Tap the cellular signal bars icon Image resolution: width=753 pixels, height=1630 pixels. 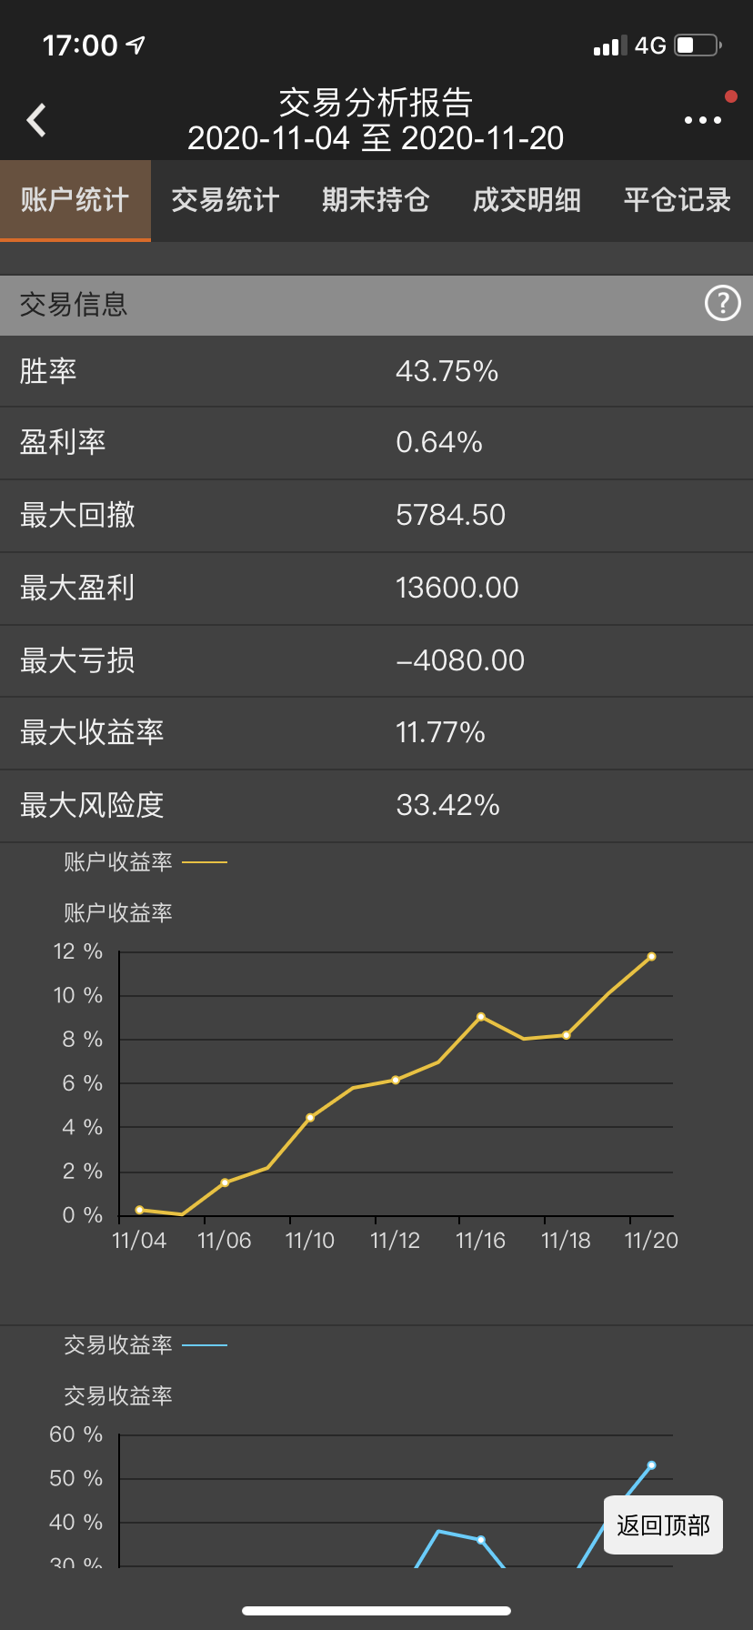pos(609,46)
